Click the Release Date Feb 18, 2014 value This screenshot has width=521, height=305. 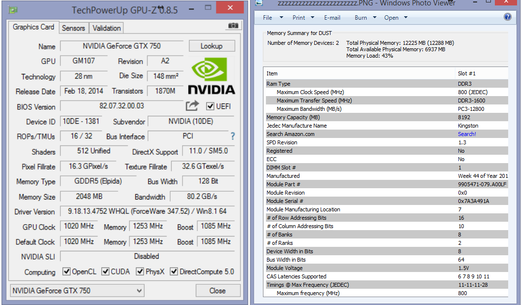tap(84, 91)
